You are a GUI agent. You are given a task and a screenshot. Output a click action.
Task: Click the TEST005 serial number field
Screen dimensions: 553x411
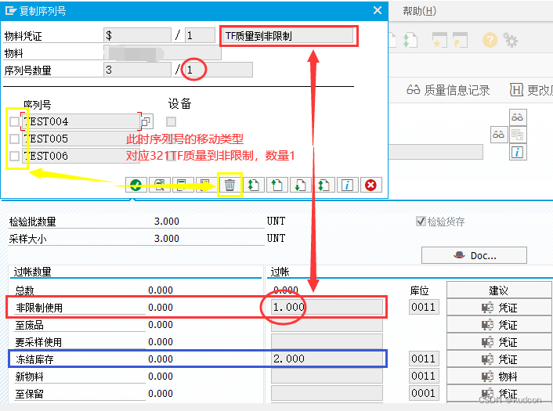pyautogui.click(x=81, y=139)
